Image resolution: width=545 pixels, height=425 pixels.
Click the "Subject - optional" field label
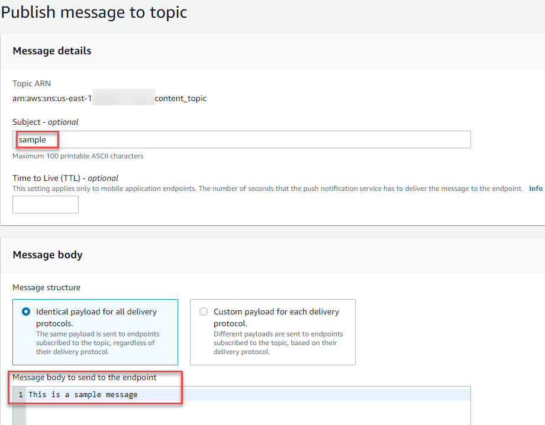[x=46, y=122]
